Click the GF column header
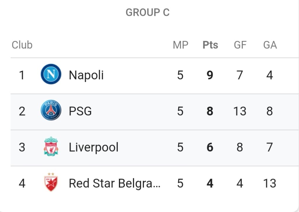The height and width of the screenshot is (212, 299). pyautogui.click(x=240, y=45)
